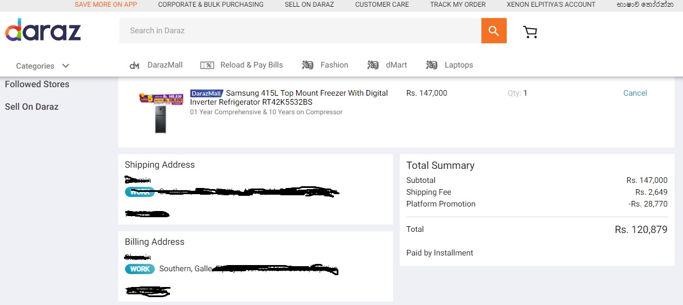Click the icon beside dMart

coord(373,65)
